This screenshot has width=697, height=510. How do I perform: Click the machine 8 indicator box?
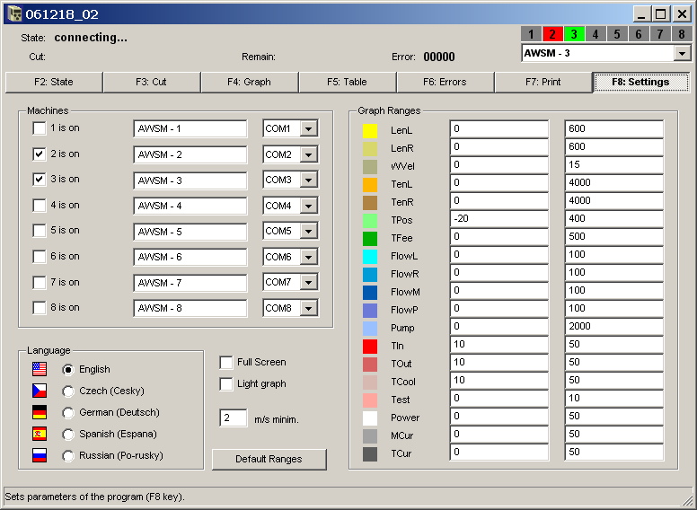682,34
